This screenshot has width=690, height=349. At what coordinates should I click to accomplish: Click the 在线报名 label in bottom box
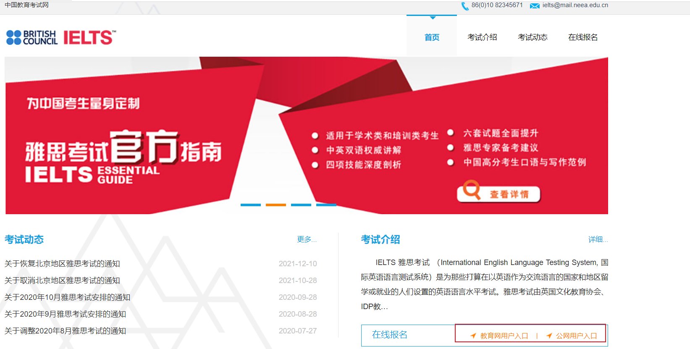click(x=389, y=335)
